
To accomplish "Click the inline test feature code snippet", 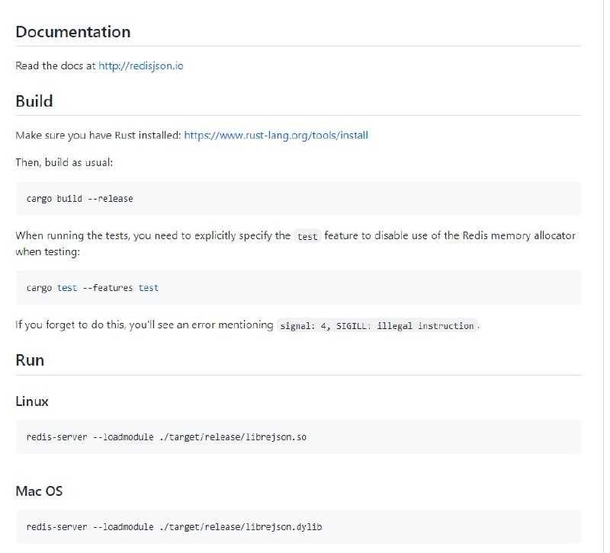I will pos(307,236).
